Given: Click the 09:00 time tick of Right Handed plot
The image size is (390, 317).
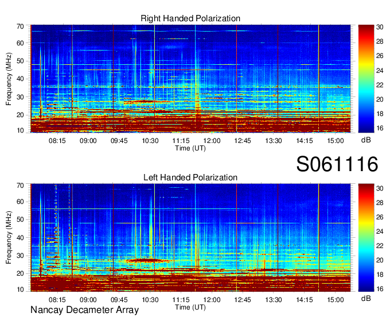Looking at the screenshot, I should 88,141.
